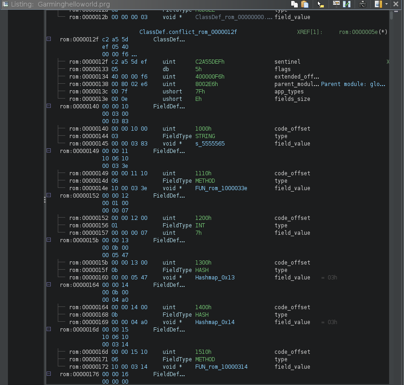Collapse the FieldDef at rom:0000015b
Screen dimensions: 404x385
48,240
